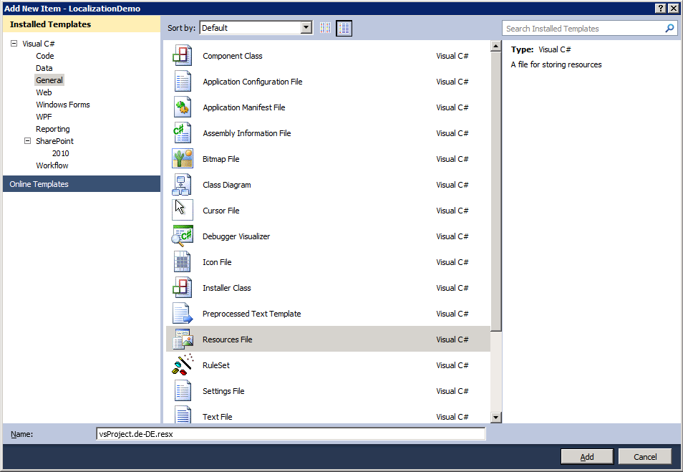The image size is (683, 472).
Task: Select the Resources File name
Action: pyautogui.click(x=227, y=339)
